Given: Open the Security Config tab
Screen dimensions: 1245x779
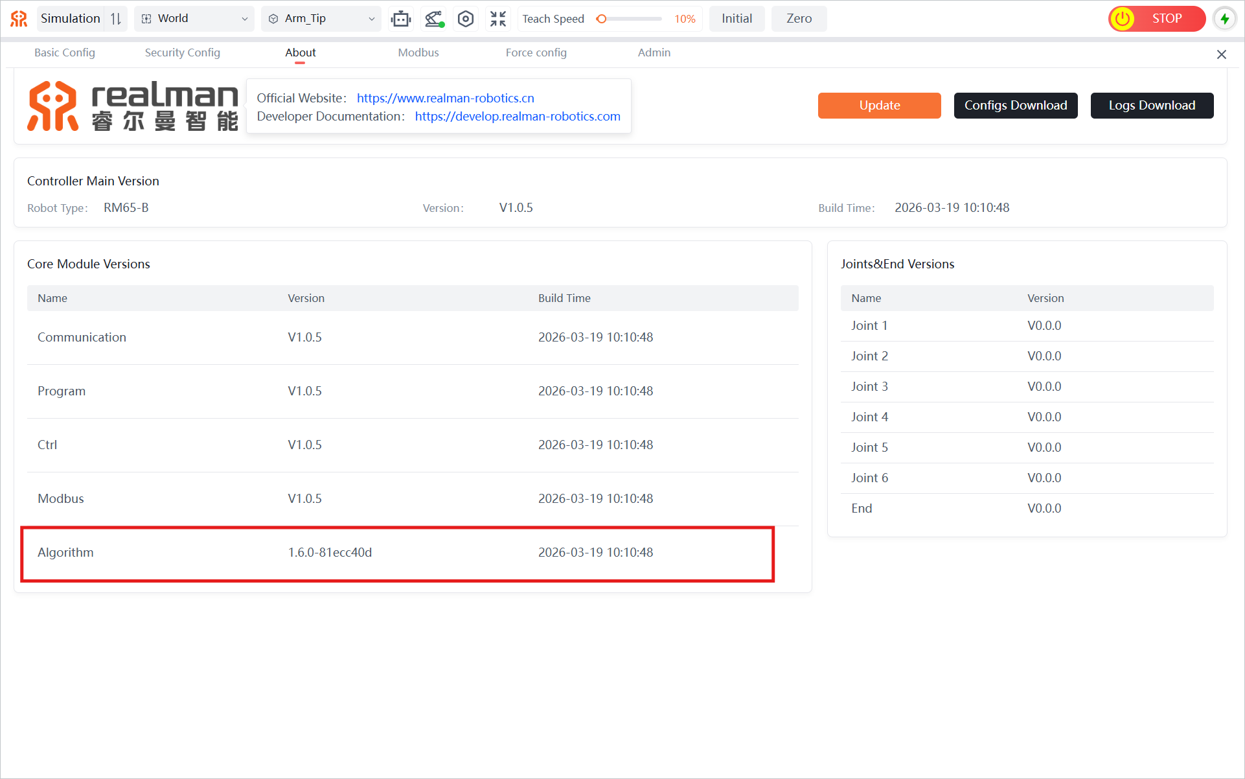Looking at the screenshot, I should (182, 52).
